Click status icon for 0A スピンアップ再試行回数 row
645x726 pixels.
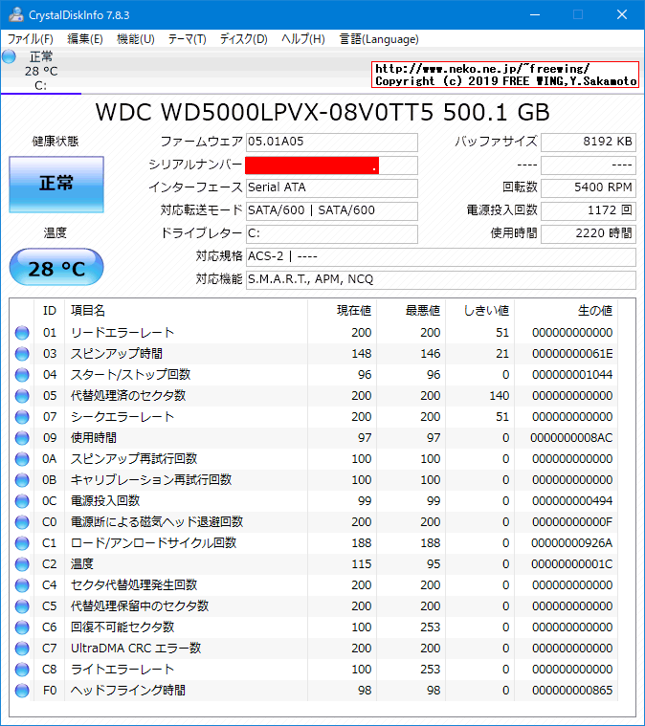point(22,459)
